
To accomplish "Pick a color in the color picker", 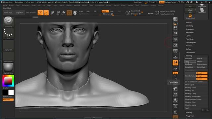I will click(8, 81).
